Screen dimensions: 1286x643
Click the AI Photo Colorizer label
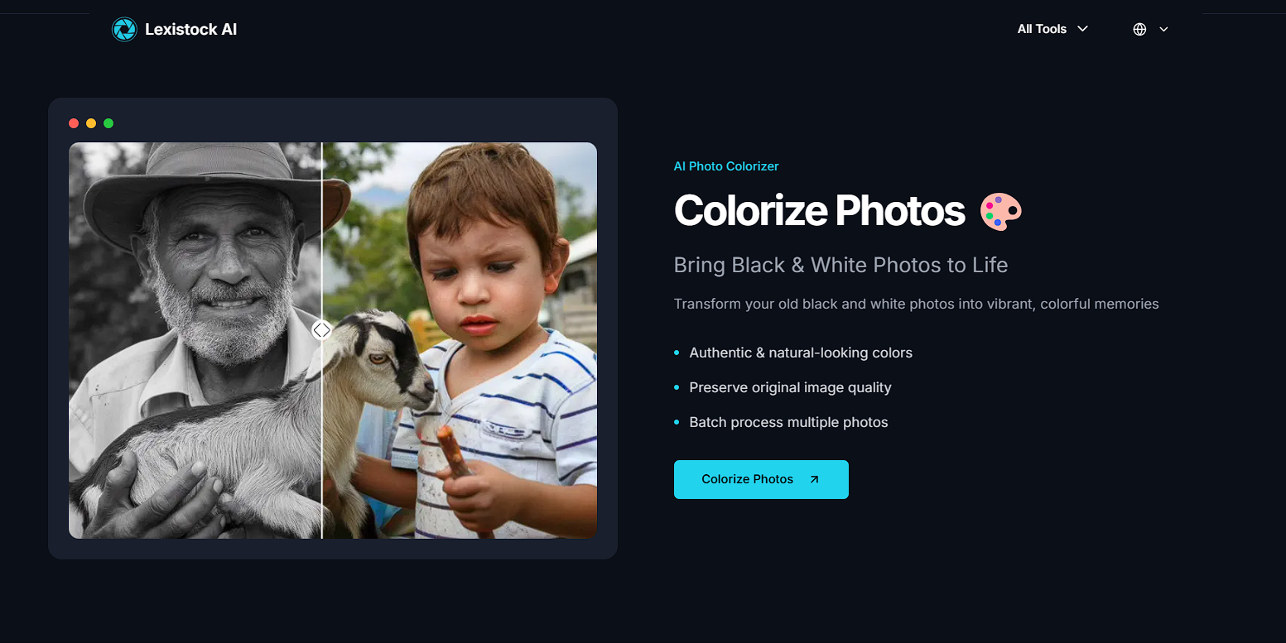[x=726, y=166]
